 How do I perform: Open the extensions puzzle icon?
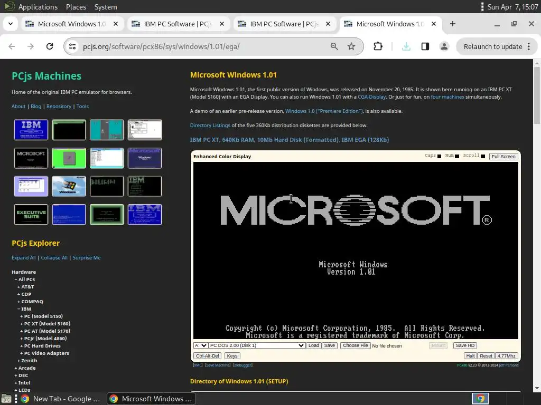click(x=378, y=46)
